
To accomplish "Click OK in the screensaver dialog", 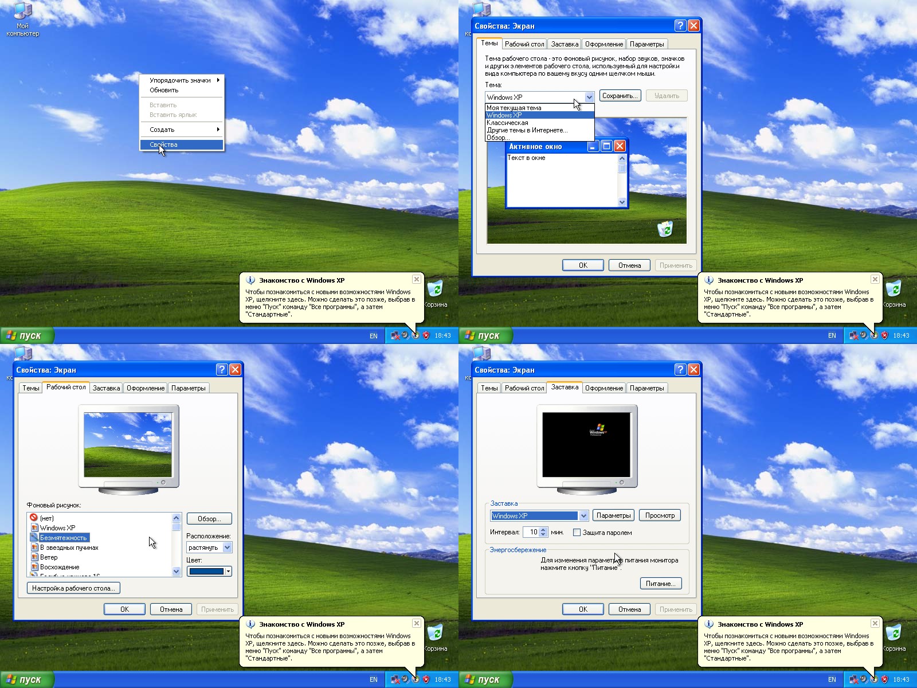I will pyautogui.click(x=583, y=609).
